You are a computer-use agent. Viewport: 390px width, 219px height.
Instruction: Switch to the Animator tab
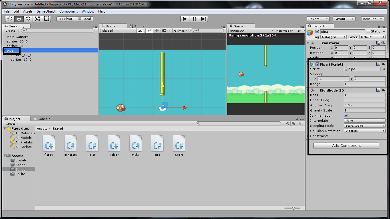(140, 26)
